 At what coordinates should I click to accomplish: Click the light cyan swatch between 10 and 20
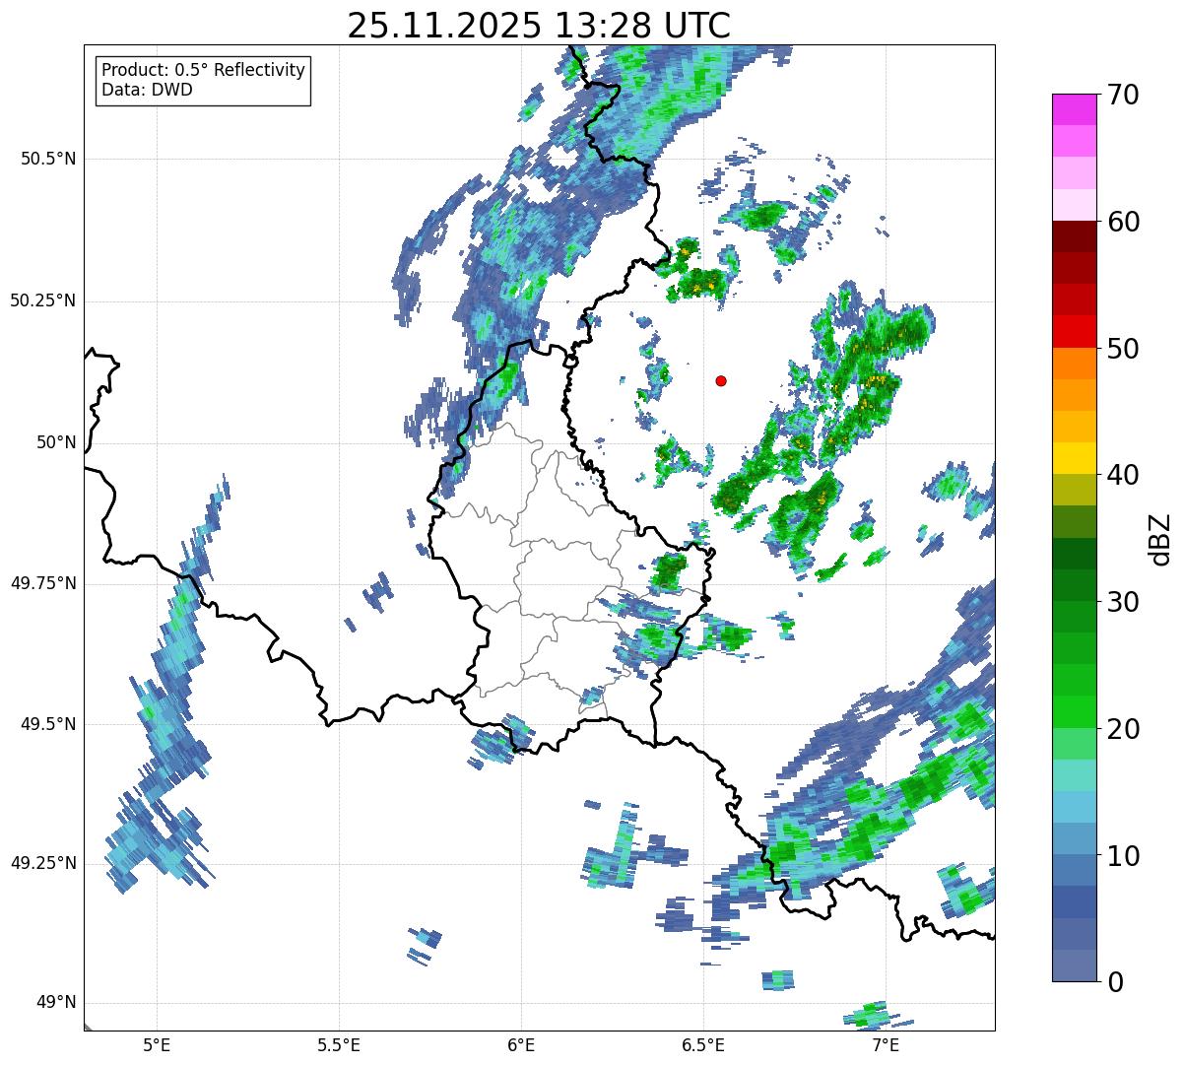1074,775
